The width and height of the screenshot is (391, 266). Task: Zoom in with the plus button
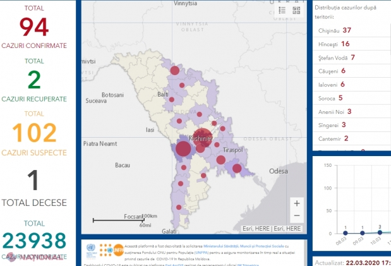297,203
